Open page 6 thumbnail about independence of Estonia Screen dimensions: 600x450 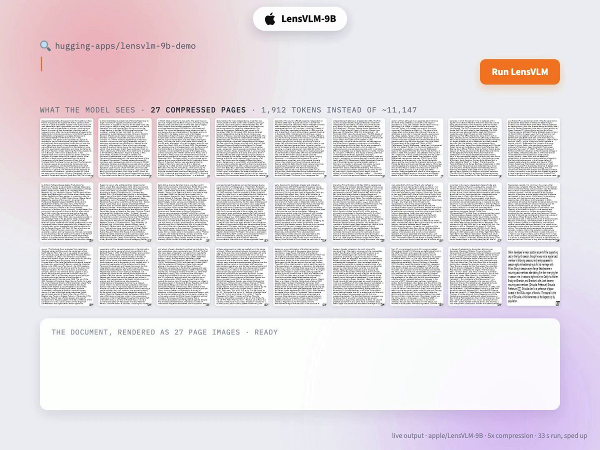click(358, 149)
